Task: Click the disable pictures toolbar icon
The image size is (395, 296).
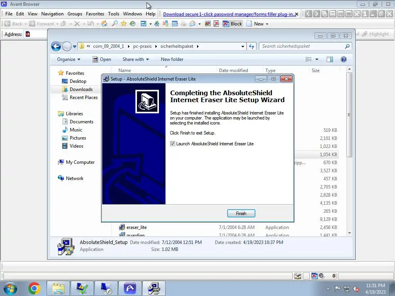Action: click(208, 24)
